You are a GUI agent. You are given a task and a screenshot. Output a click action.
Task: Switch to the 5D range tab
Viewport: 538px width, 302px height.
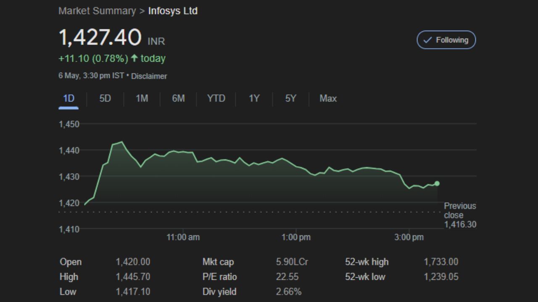pos(105,99)
